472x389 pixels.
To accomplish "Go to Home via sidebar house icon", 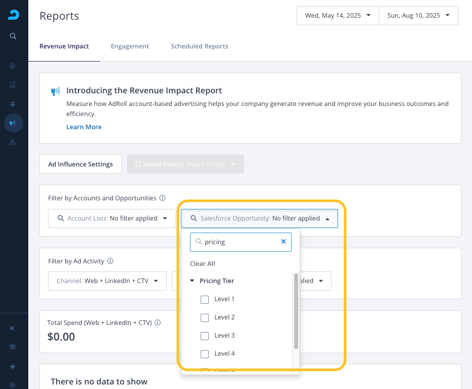I will (12, 66).
